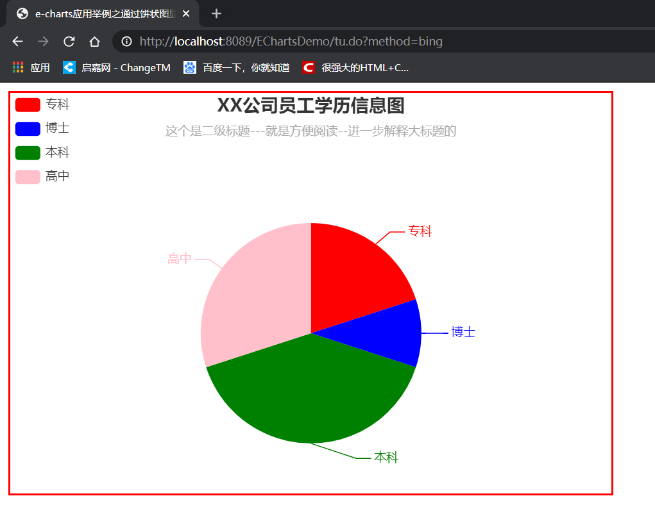Click the 百度 bookmark favicon
The width and height of the screenshot is (655, 530).
click(x=189, y=67)
